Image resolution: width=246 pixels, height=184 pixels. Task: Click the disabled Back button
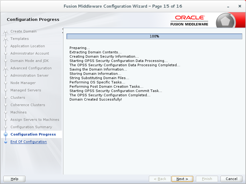point(160,179)
